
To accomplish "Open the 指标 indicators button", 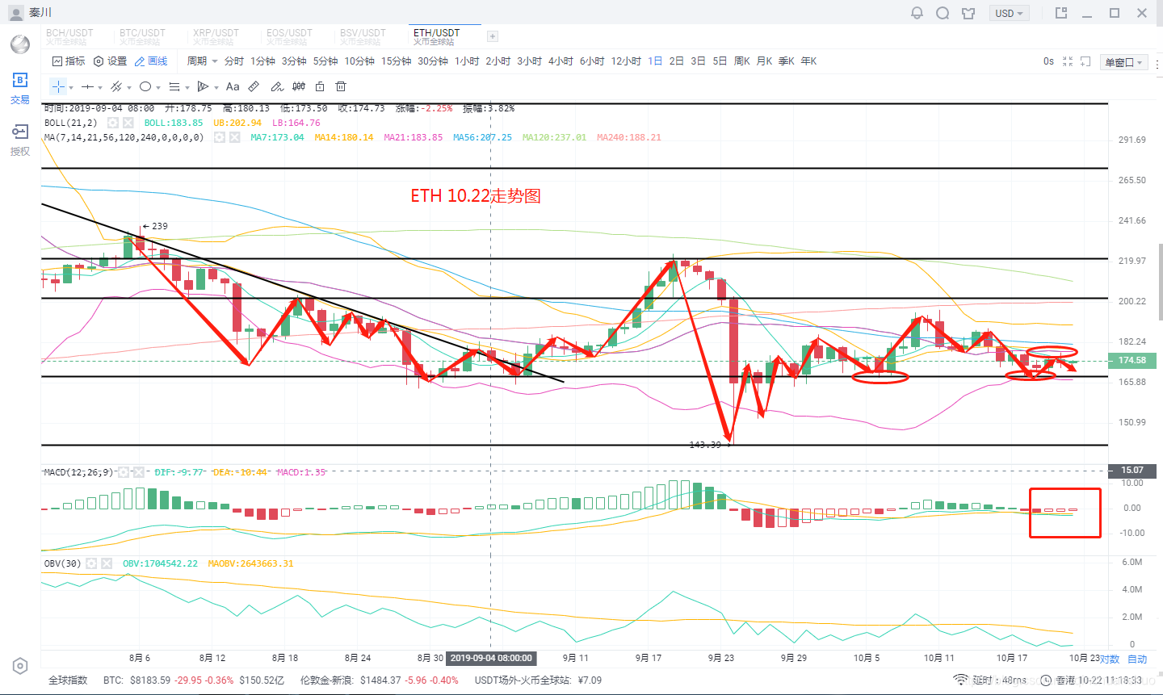I will point(69,61).
